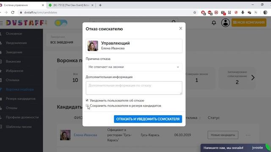This screenshot has height=152, width=271.
Task: Open the user profile avatar icon
Action: click(x=225, y=22)
